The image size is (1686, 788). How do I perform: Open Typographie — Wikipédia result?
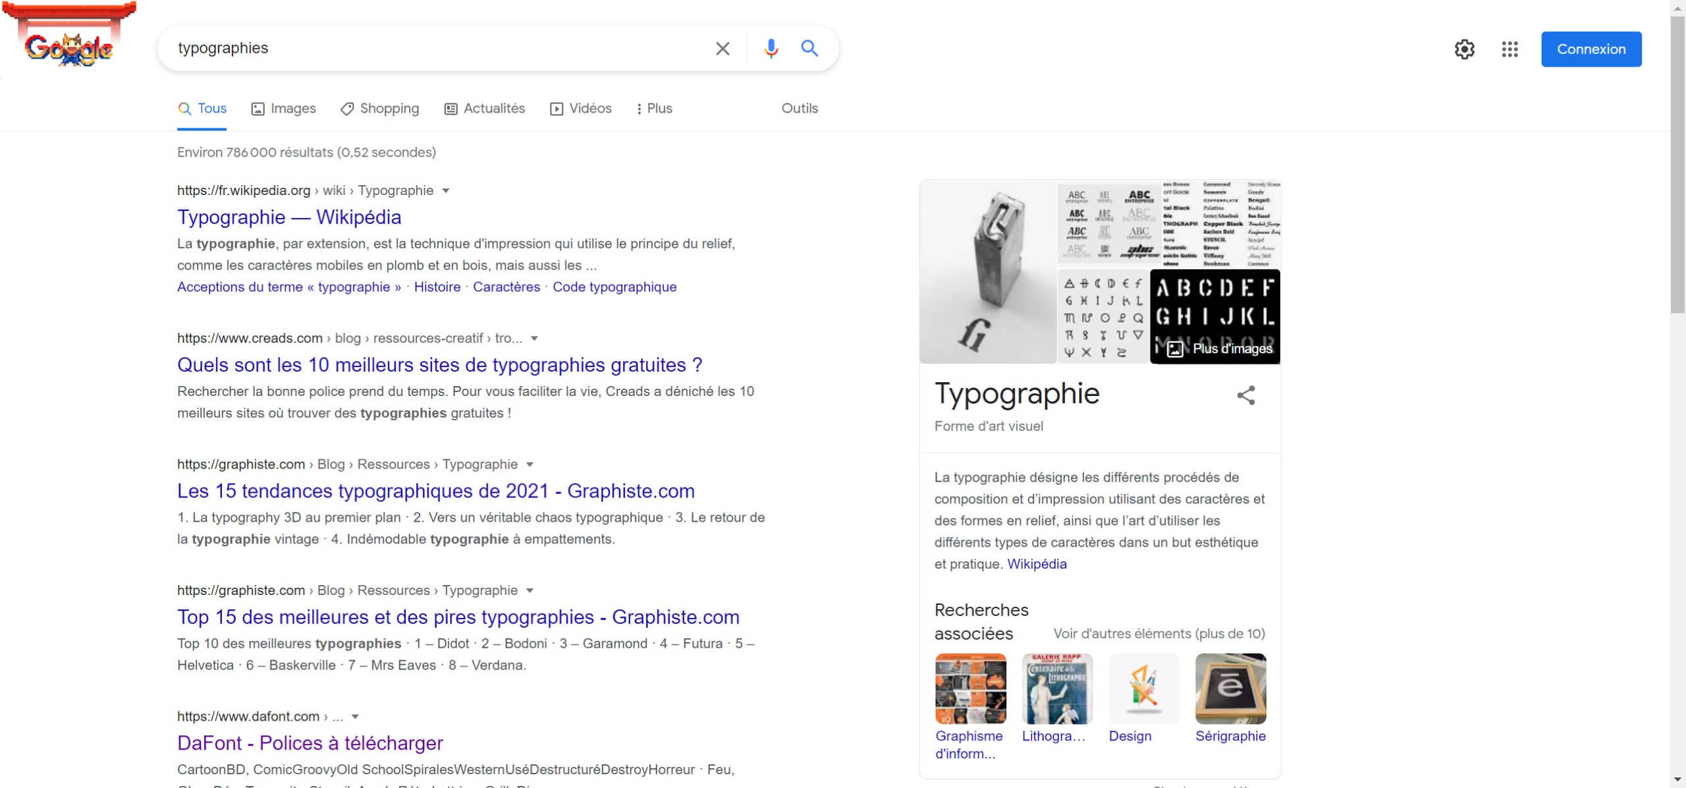click(289, 217)
